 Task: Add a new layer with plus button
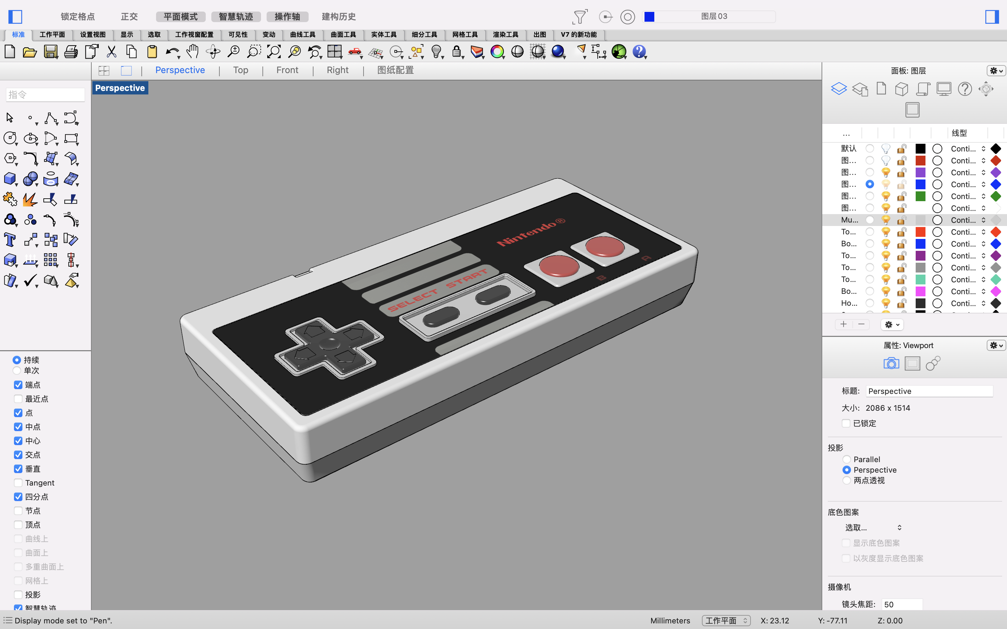point(844,324)
